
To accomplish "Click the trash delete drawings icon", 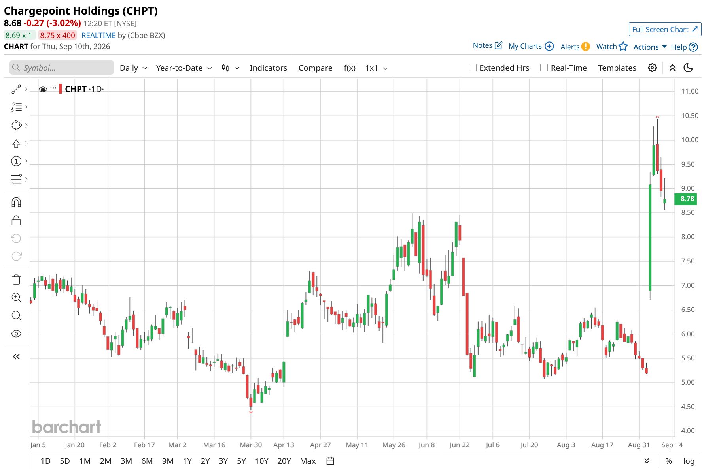I will (16, 280).
